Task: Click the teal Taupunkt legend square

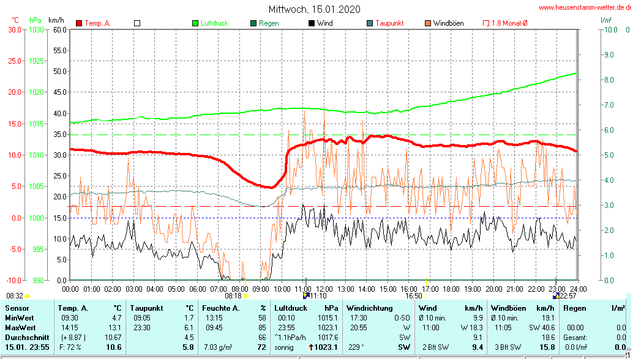Action: tap(369, 23)
